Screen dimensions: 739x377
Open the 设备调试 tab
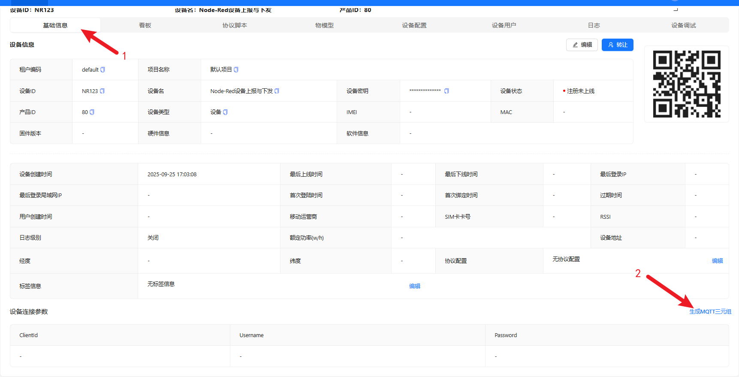(683, 25)
